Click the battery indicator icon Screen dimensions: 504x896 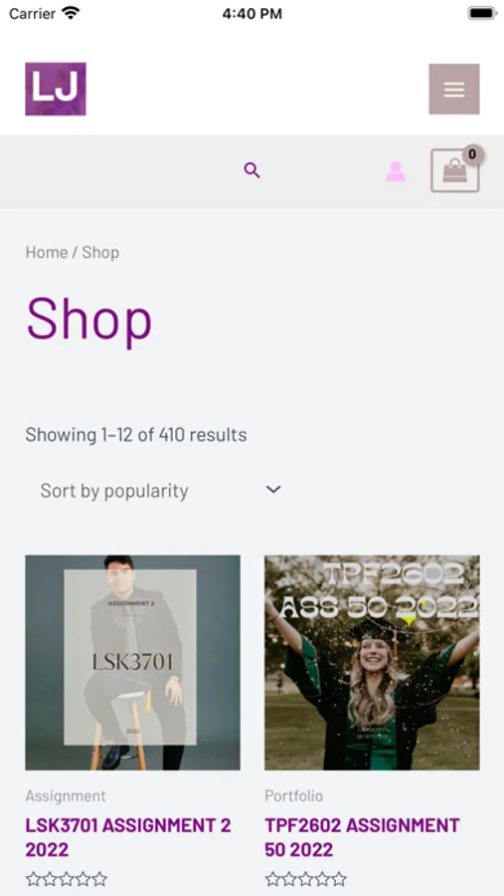[482, 13]
